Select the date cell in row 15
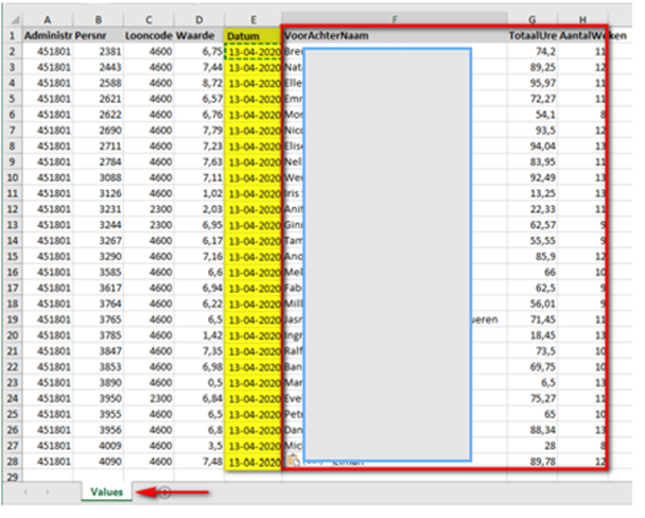This screenshot has height=518, width=645. click(x=254, y=256)
